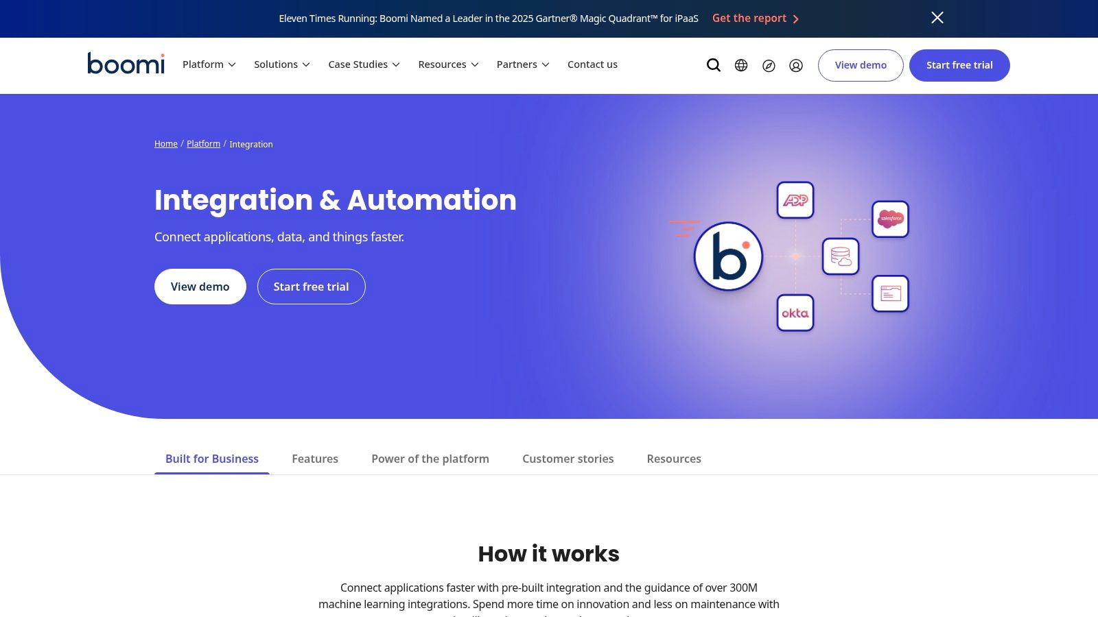Switch to the Resources section tab
The image size is (1098, 617).
[674, 459]
